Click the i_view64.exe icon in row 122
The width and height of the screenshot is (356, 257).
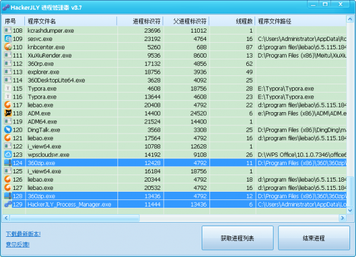pyautogui.click(x=8, y=147)
